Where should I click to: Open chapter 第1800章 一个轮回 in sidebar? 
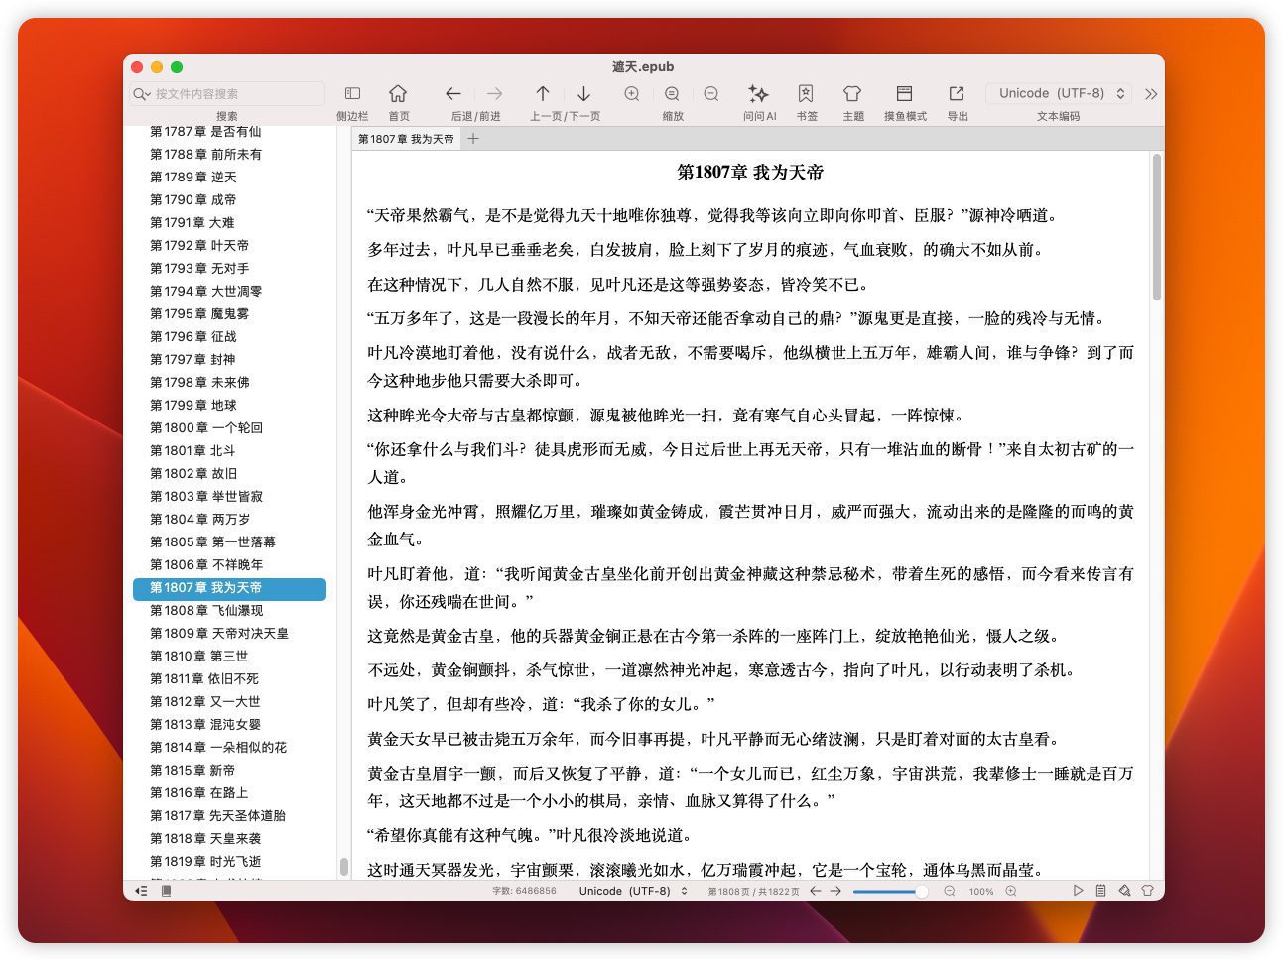(206, 428)
